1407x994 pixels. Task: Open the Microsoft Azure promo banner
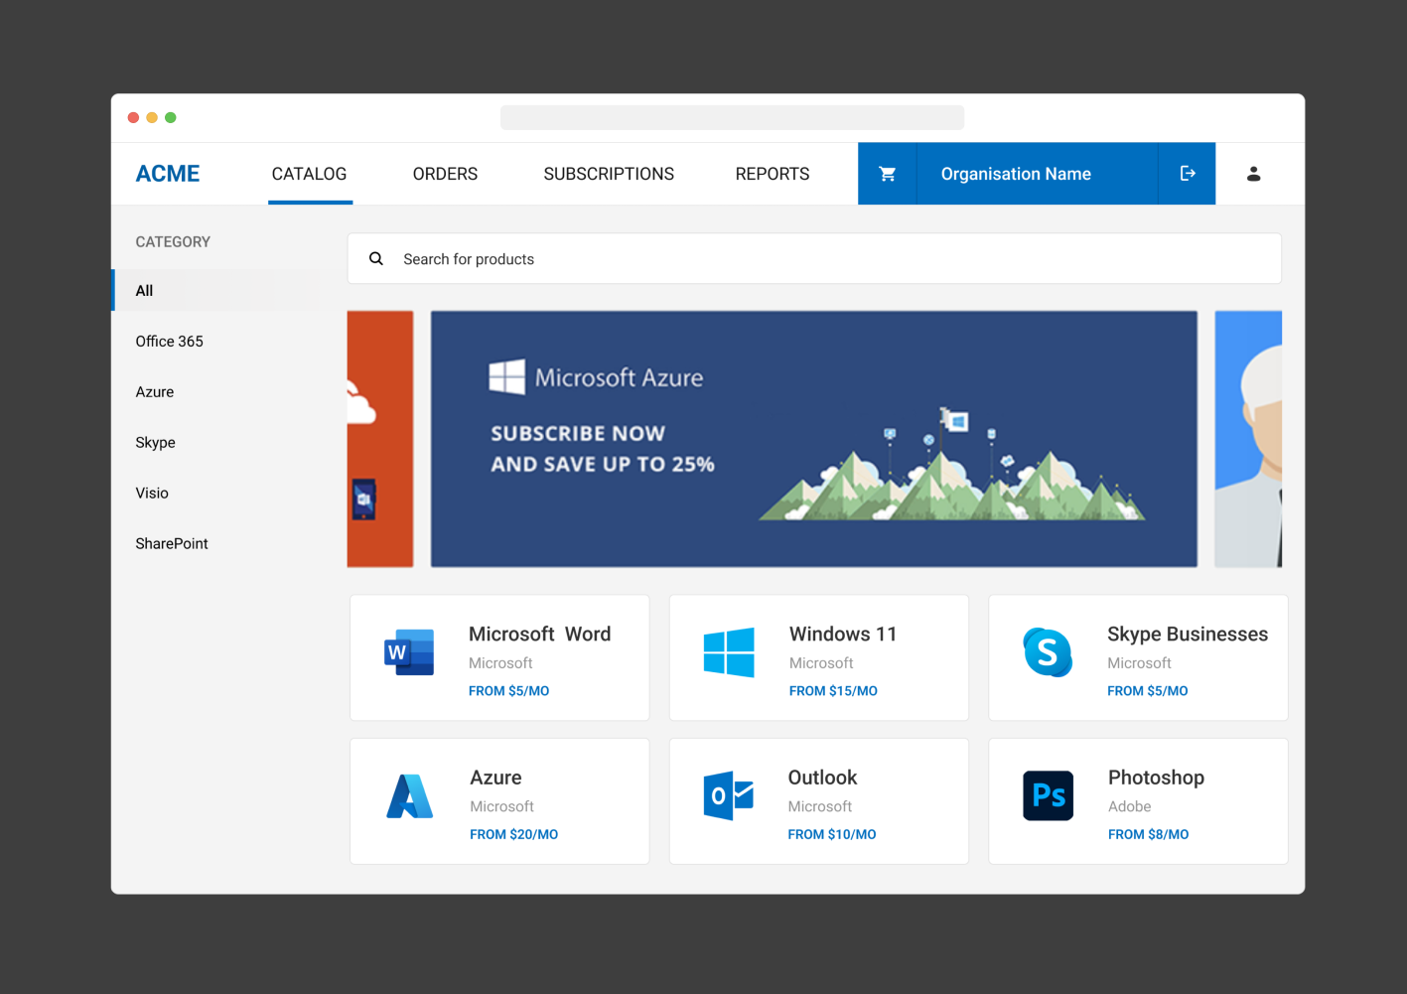[814, 439]
